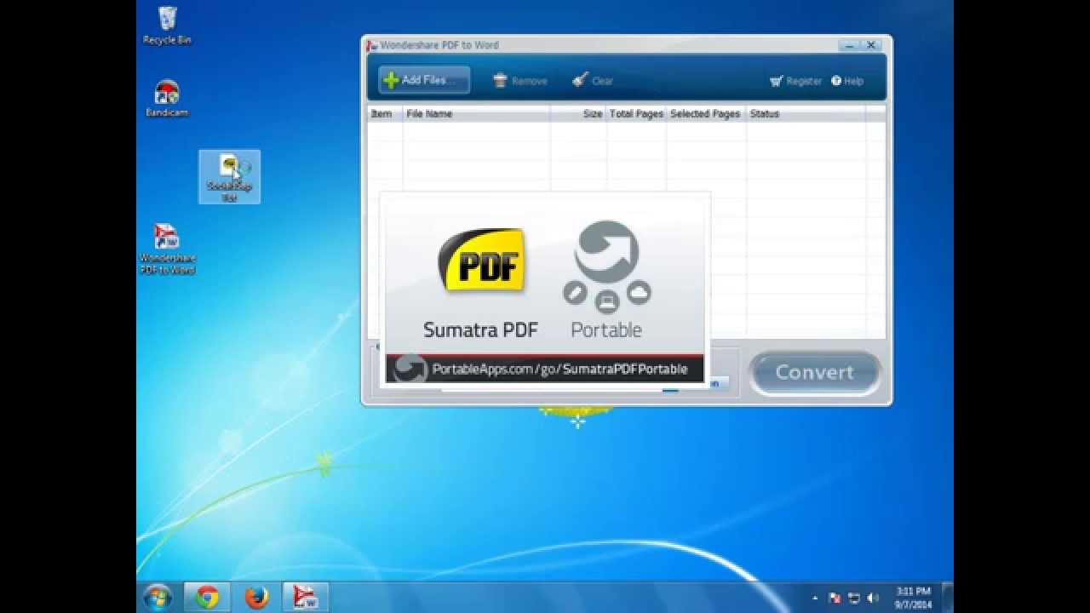Click the Add Files button
1090x613 pixels.
coord(424,80)
